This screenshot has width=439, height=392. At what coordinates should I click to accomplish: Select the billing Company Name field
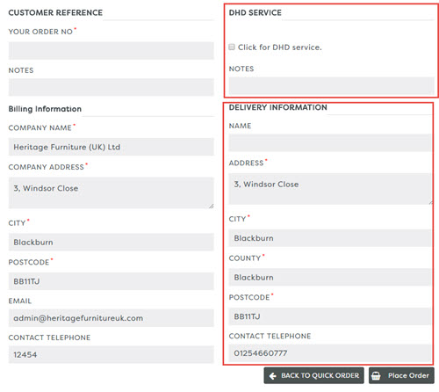pyautogui.click(x=112, y=147)
